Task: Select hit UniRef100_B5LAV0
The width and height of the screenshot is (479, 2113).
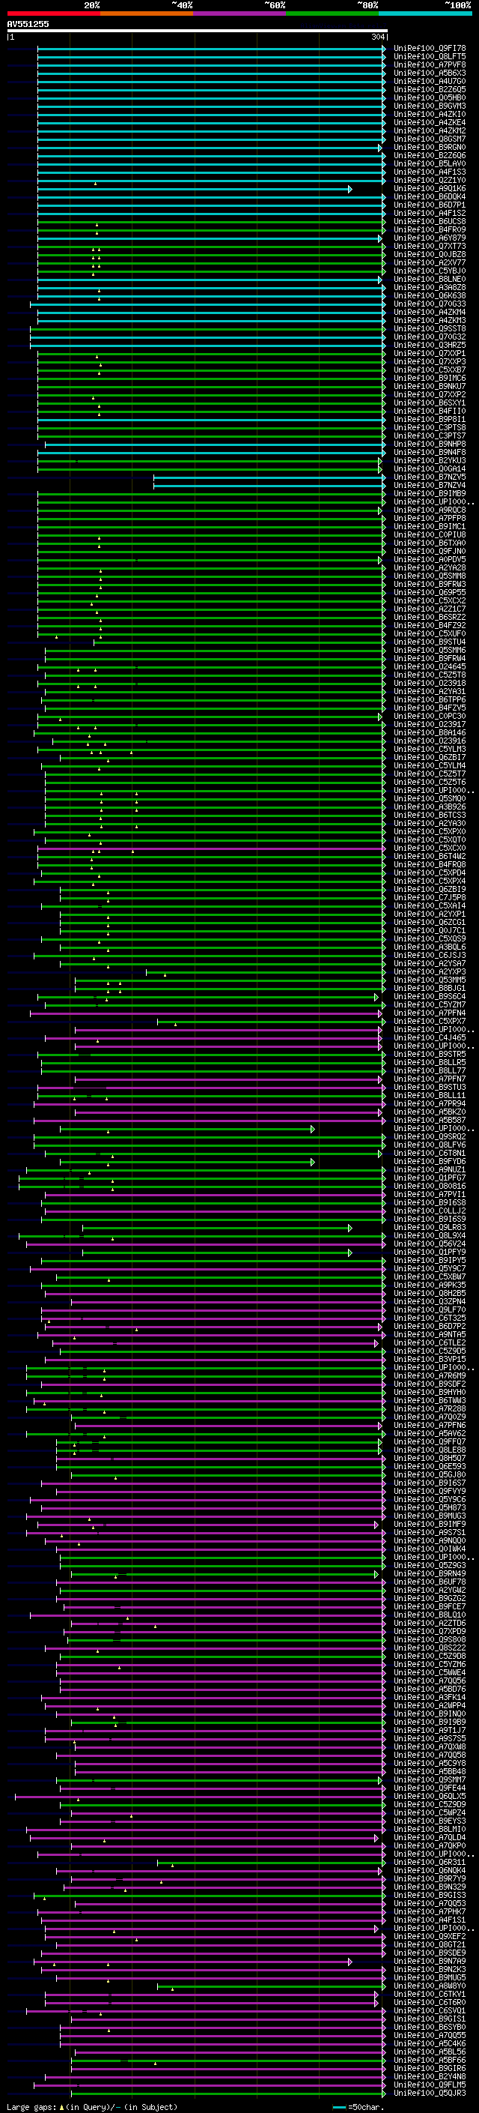Action: pyautogui.click(x=430, y=164)
